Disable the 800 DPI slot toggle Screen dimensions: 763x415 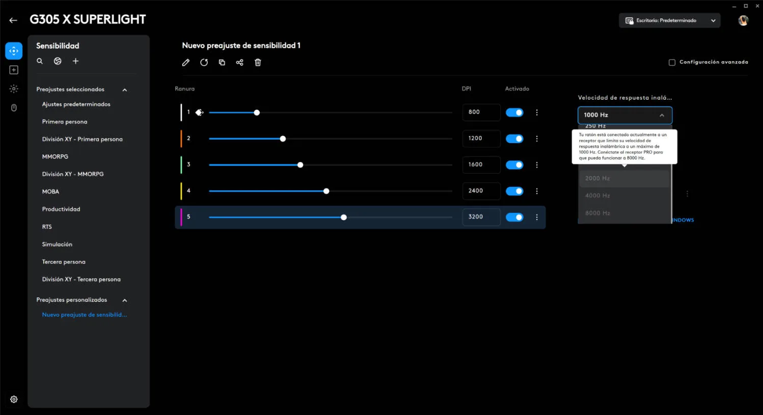(x=514, y=113)
